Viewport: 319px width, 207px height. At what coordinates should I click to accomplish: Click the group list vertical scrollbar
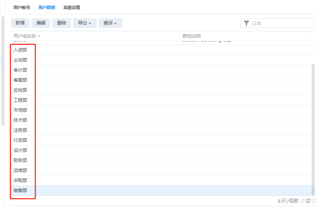pyautogui.click(x=313, y=130)
